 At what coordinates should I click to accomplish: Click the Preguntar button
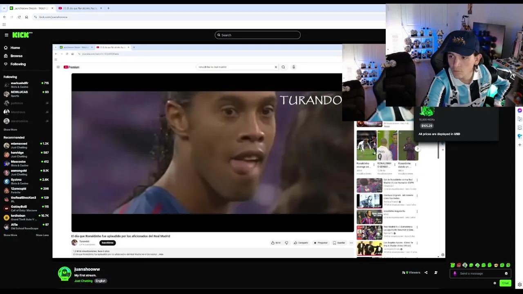click(321, 243)
